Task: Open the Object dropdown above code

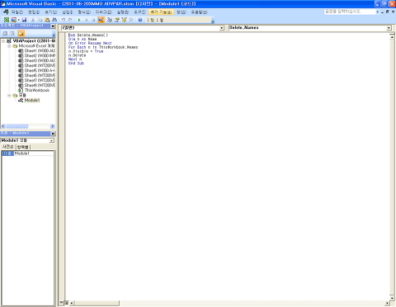Action: 222,28
